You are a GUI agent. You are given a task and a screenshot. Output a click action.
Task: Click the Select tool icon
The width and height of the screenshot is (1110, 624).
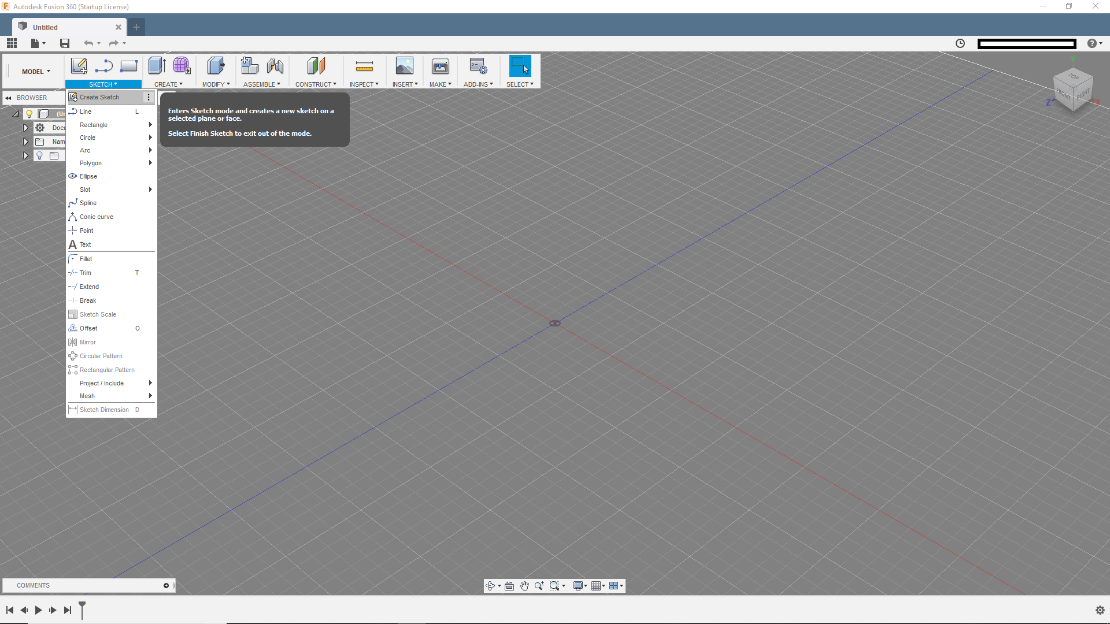point(520,66)
